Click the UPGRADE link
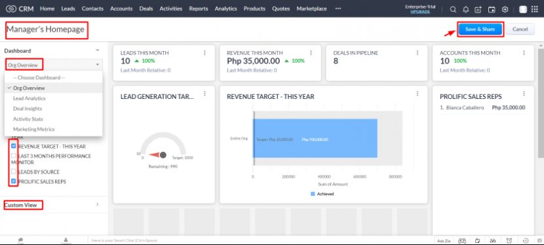Image resolution: width=544 pixels, height=245 pixels. pos(419,12)
